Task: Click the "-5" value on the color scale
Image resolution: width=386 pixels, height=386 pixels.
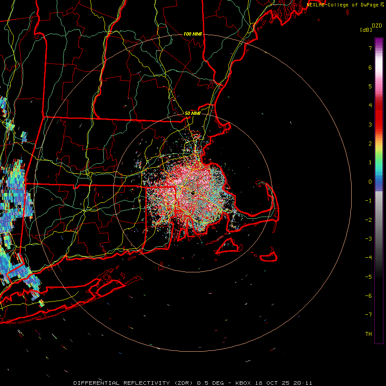Action: [368, 277]
